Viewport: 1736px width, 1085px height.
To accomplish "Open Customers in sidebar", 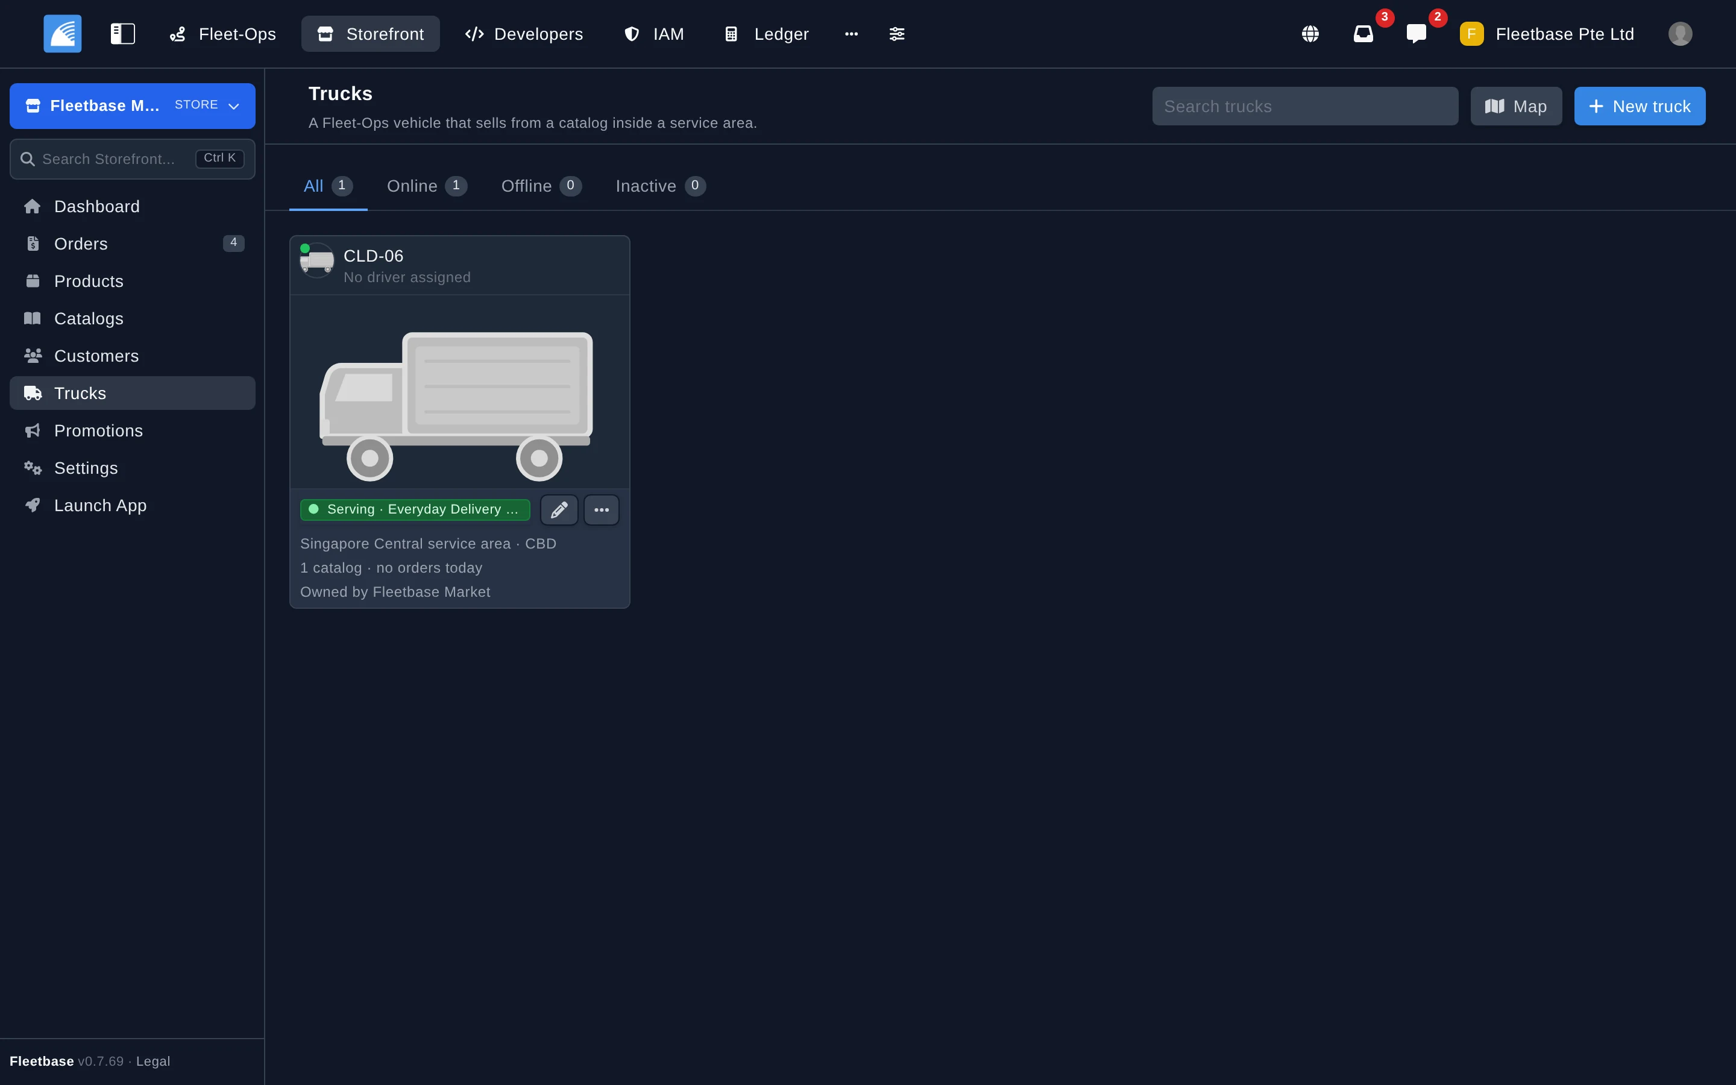I will [x=133, y=356].
